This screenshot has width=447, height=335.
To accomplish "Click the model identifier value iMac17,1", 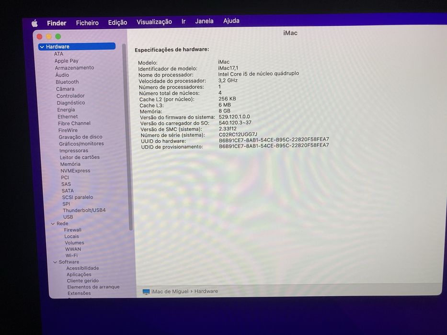I will point(228,68).
